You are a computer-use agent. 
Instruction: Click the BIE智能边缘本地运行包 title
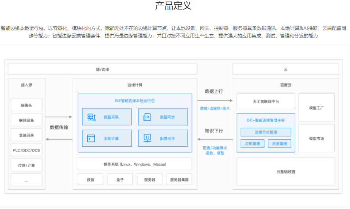[x=135, y=101]
